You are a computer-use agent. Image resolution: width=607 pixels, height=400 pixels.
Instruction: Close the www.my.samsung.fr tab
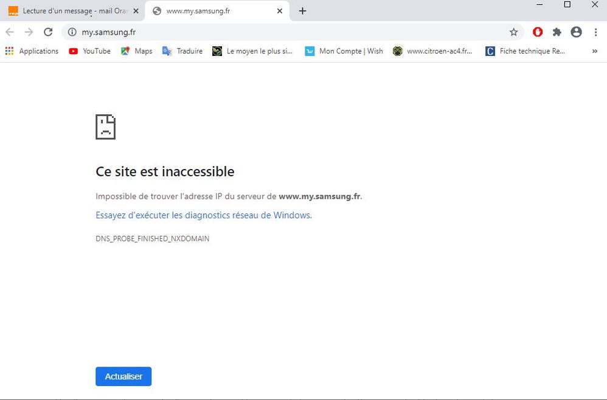click(280, 11)
